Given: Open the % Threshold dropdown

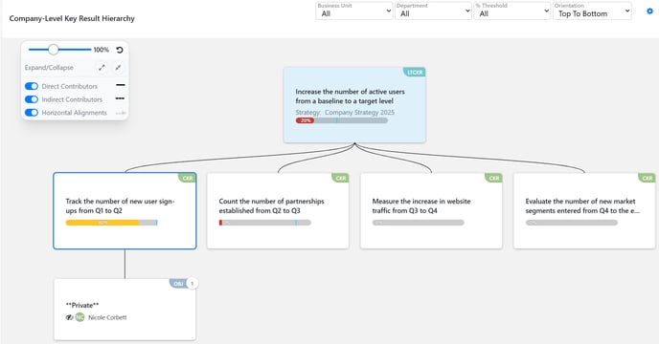Looking at the screenshot, I should [512, 11].
